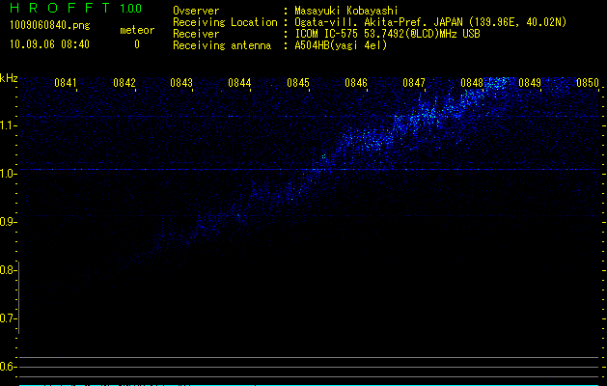The image size is (607, 386).
Task: Select Ogata-vill. Akita-Pref. JAPAN location text
Action: pos(430,22)
